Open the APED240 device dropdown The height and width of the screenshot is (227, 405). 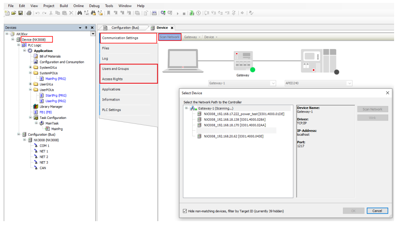click(x=349, y=83)
